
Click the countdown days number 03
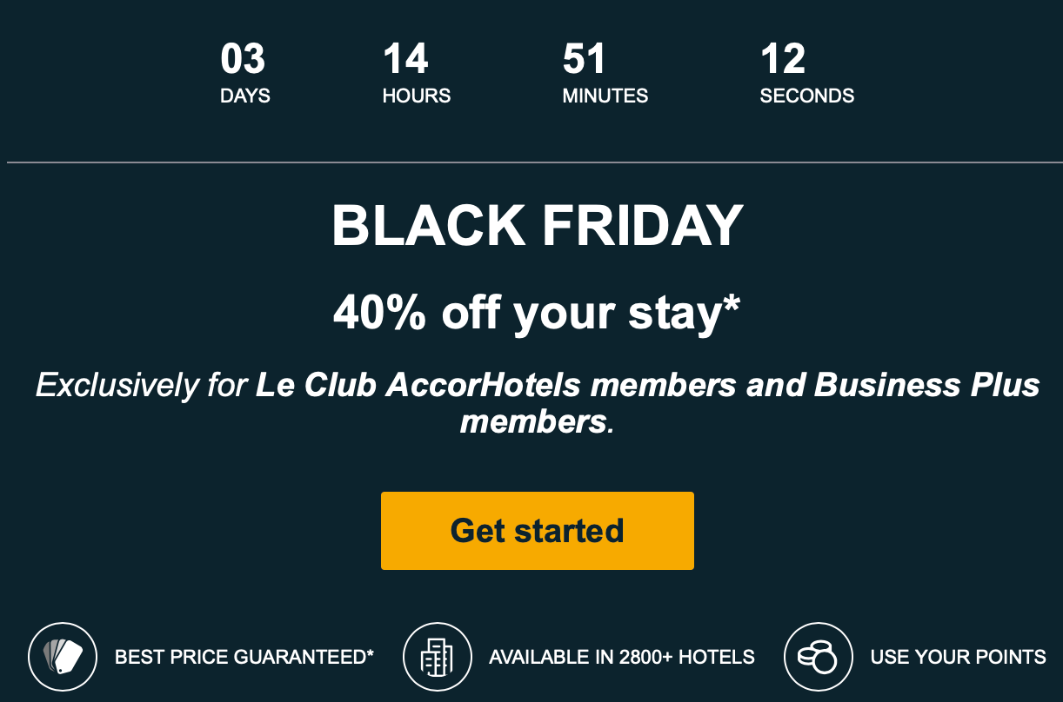[x=243, y=60]
